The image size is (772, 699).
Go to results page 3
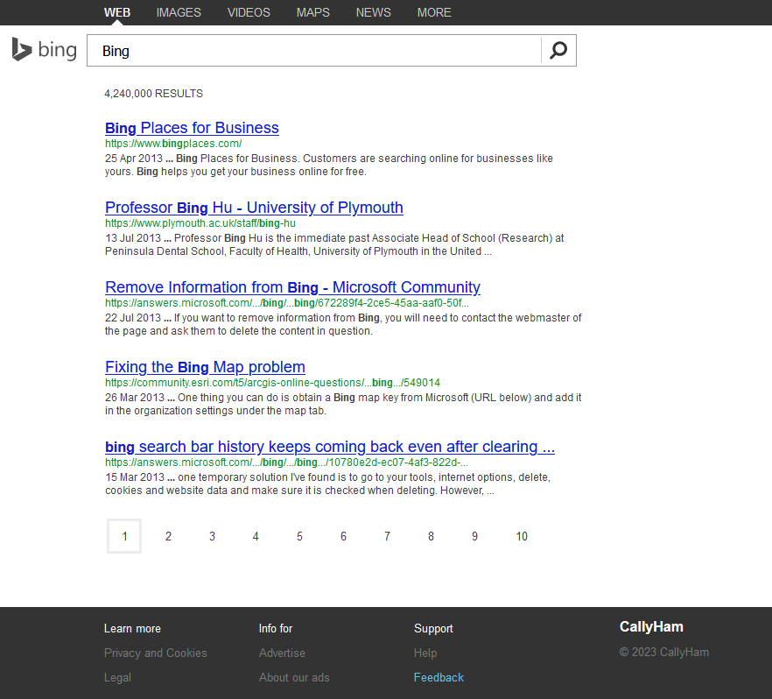212,536
